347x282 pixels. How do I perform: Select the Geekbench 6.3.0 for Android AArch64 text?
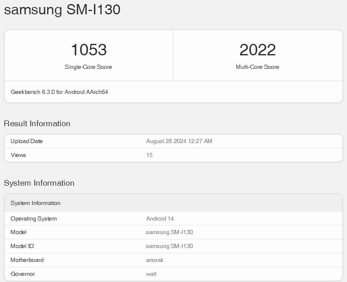click(x=59, y=92)
